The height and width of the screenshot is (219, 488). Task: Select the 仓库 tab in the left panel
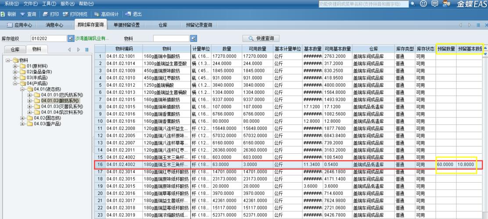click(x=15, y=49)
